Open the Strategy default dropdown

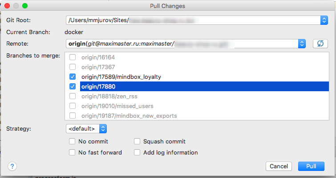point(103,129)
